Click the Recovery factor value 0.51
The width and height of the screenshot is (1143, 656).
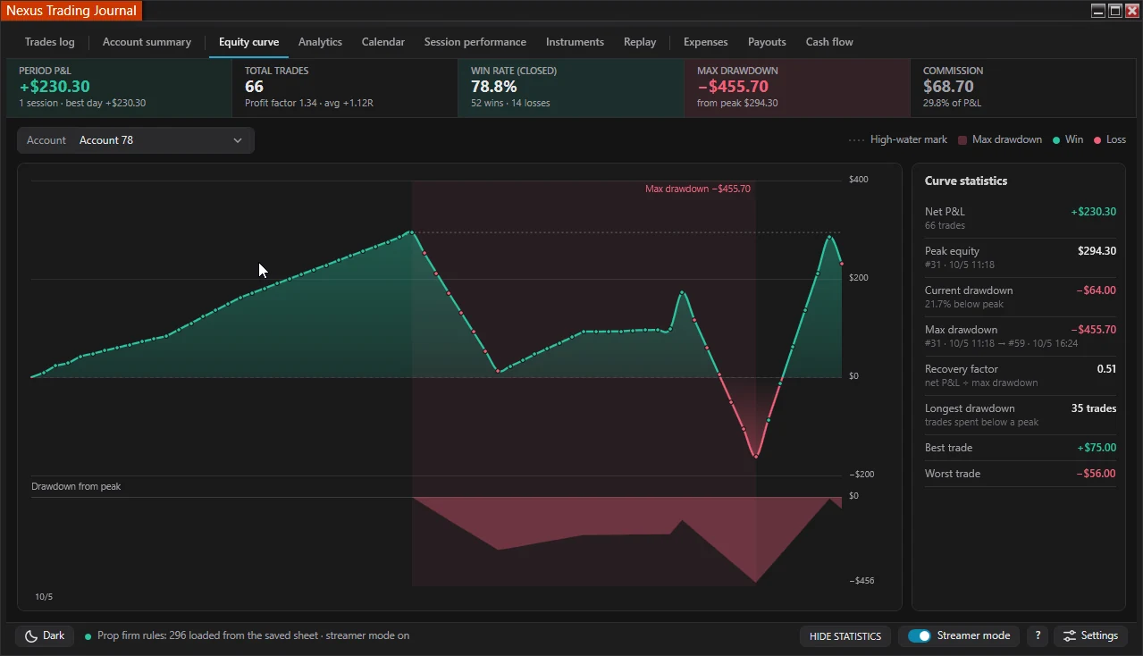pos(1106,369)
